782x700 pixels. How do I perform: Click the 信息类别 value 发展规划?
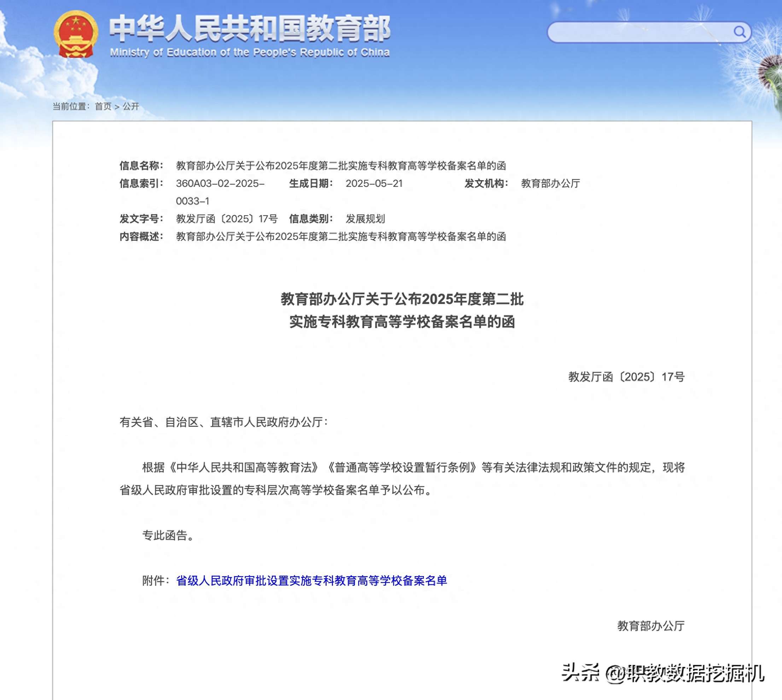[x=365, y=219]
